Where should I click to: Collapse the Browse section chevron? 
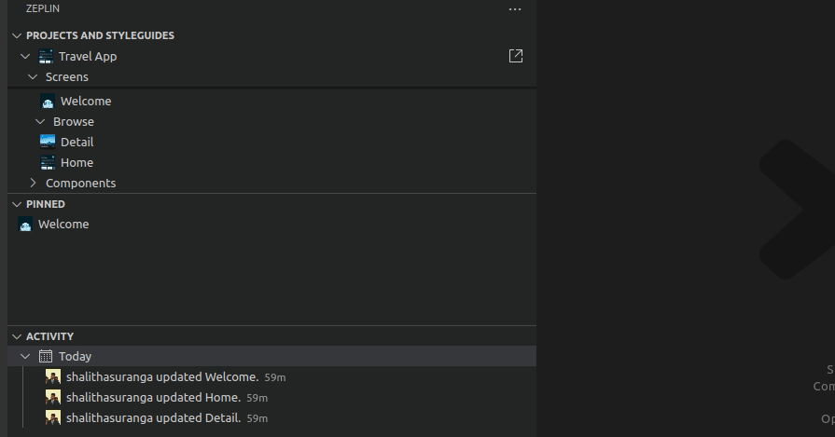40,122
